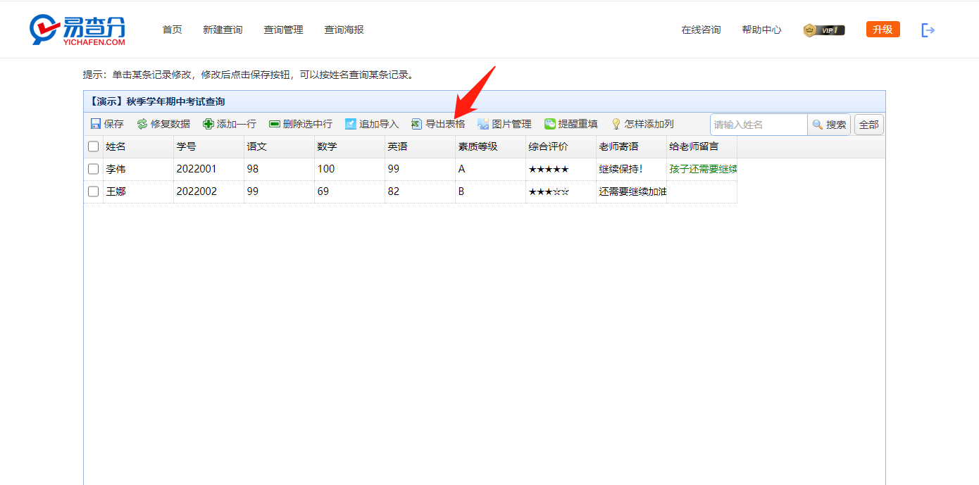979x485 pixels.
Task: Save the table with 保存
Action: pyautogui.click(x=107, y=124)
